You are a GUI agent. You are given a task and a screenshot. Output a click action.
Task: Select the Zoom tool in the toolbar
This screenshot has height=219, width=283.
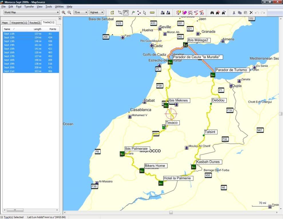pyautogui.click(x=120, y=13)
